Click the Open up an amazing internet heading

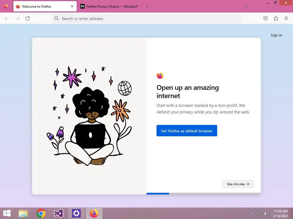pyautogui.click(x=188, y=92)
